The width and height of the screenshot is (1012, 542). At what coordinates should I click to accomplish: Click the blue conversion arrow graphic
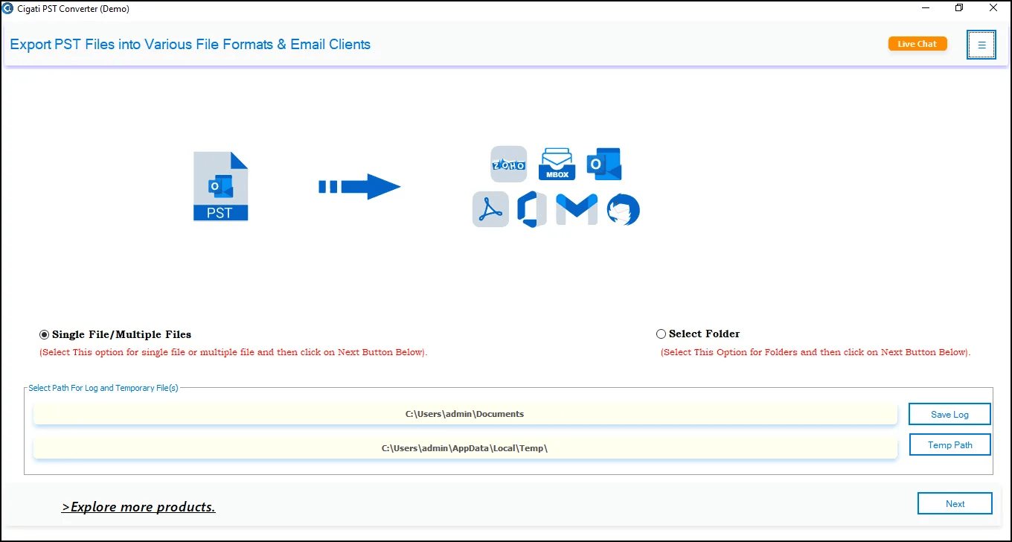coord(359,186)
